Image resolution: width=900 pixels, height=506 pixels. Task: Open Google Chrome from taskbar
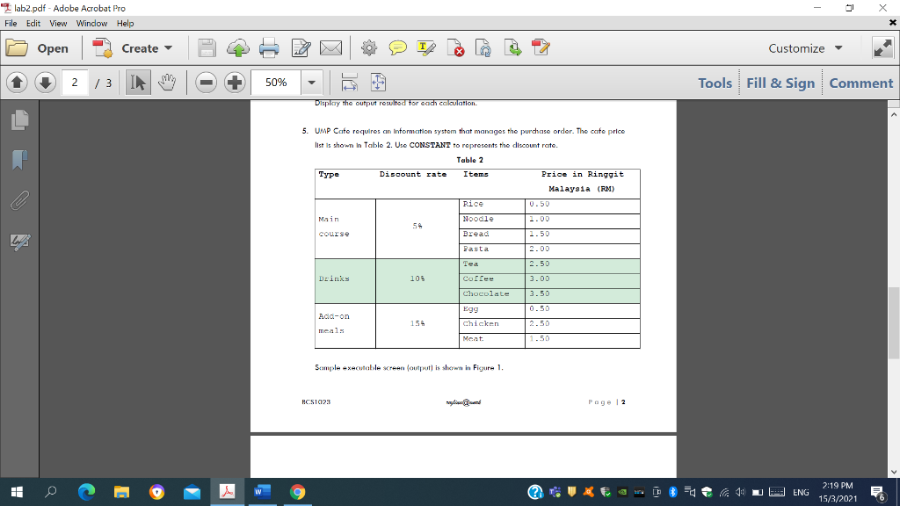[x=297, y=492]
